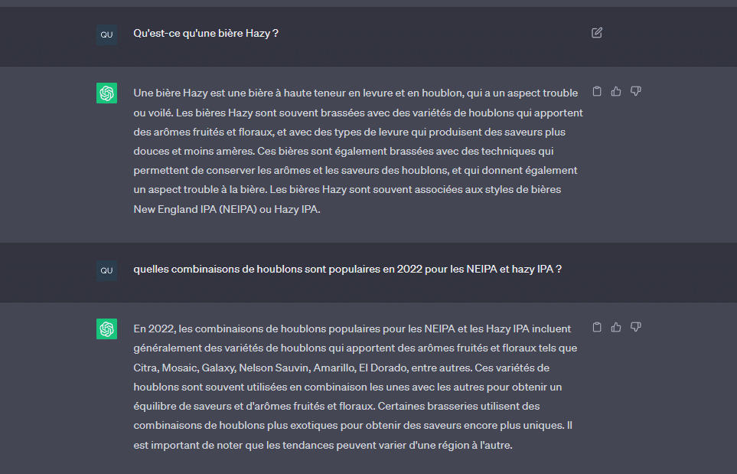Click the line starting "est important de noter"
The width and height of the screenshot is (737, 474).
tap(323, 445)
